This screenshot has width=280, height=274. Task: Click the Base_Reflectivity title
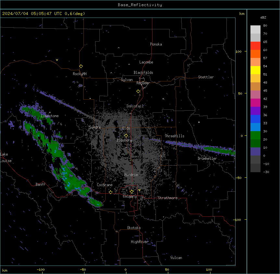[140, 5]
